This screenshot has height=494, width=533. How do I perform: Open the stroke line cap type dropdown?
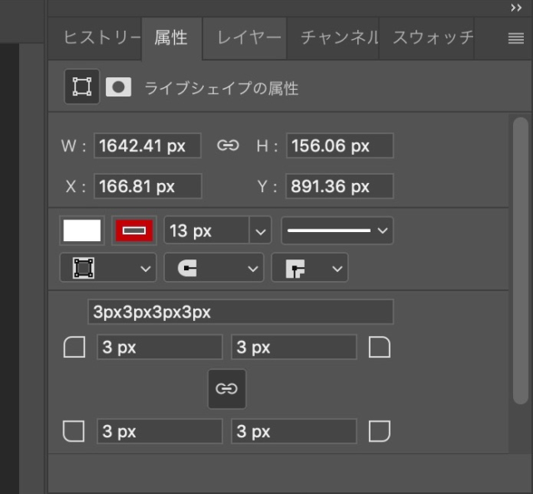pos(214,268)
